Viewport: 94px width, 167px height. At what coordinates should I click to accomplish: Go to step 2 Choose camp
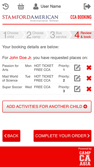(35, 35)
